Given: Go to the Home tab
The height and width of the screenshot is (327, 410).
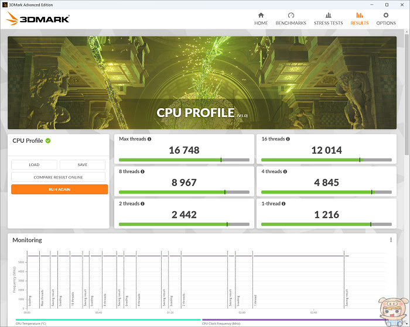Looking at the screenshot, I should 261,19.
